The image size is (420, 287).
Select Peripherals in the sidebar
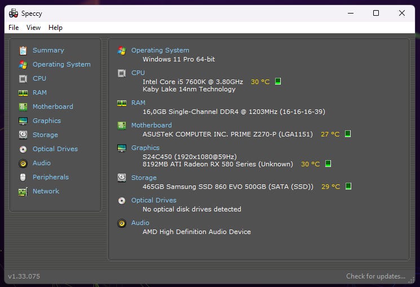click(51, 177)
